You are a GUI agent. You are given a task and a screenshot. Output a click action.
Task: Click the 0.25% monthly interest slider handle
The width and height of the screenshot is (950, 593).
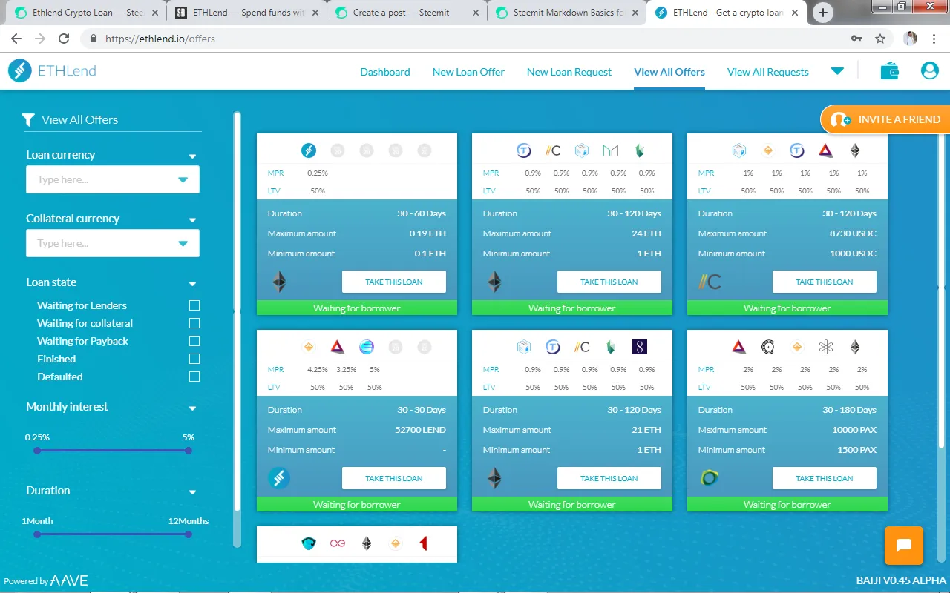coord(37,451)
